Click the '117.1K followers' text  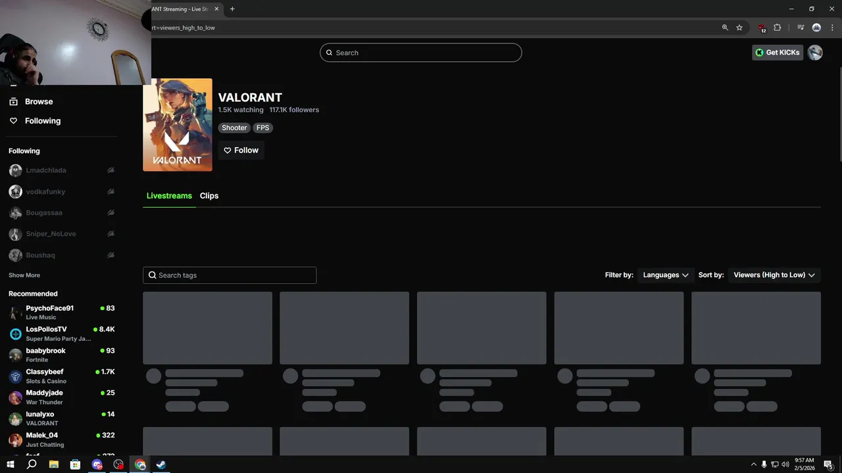(x=294, y=110)
